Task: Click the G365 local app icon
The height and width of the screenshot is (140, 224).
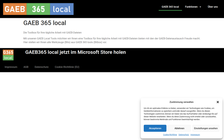Action: [8, 55]
